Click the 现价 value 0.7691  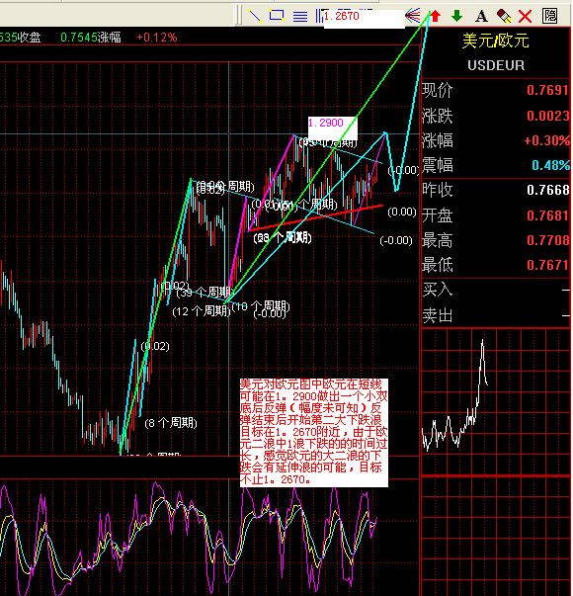(547, 90)
